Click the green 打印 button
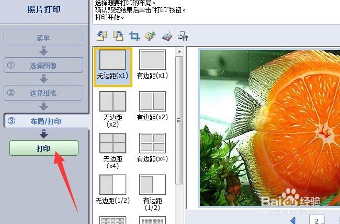340x224 pixels. coord(44,148)
